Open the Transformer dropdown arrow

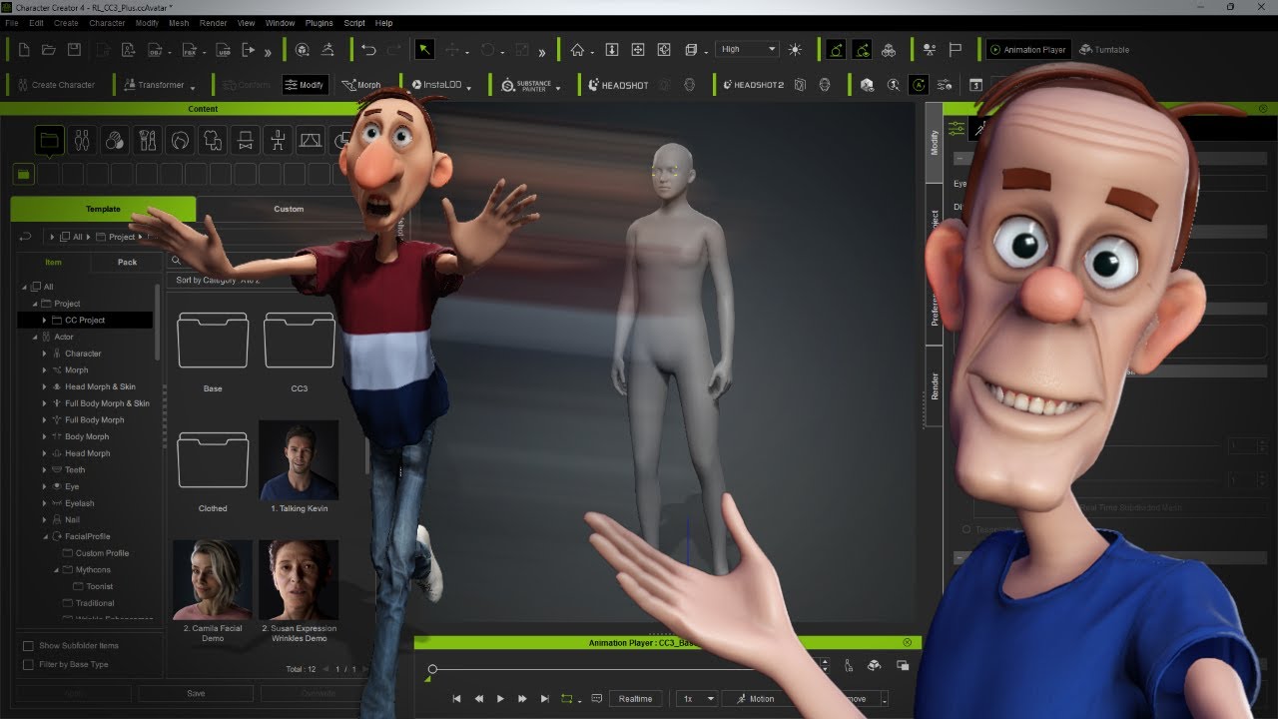[x=193, y=87]
